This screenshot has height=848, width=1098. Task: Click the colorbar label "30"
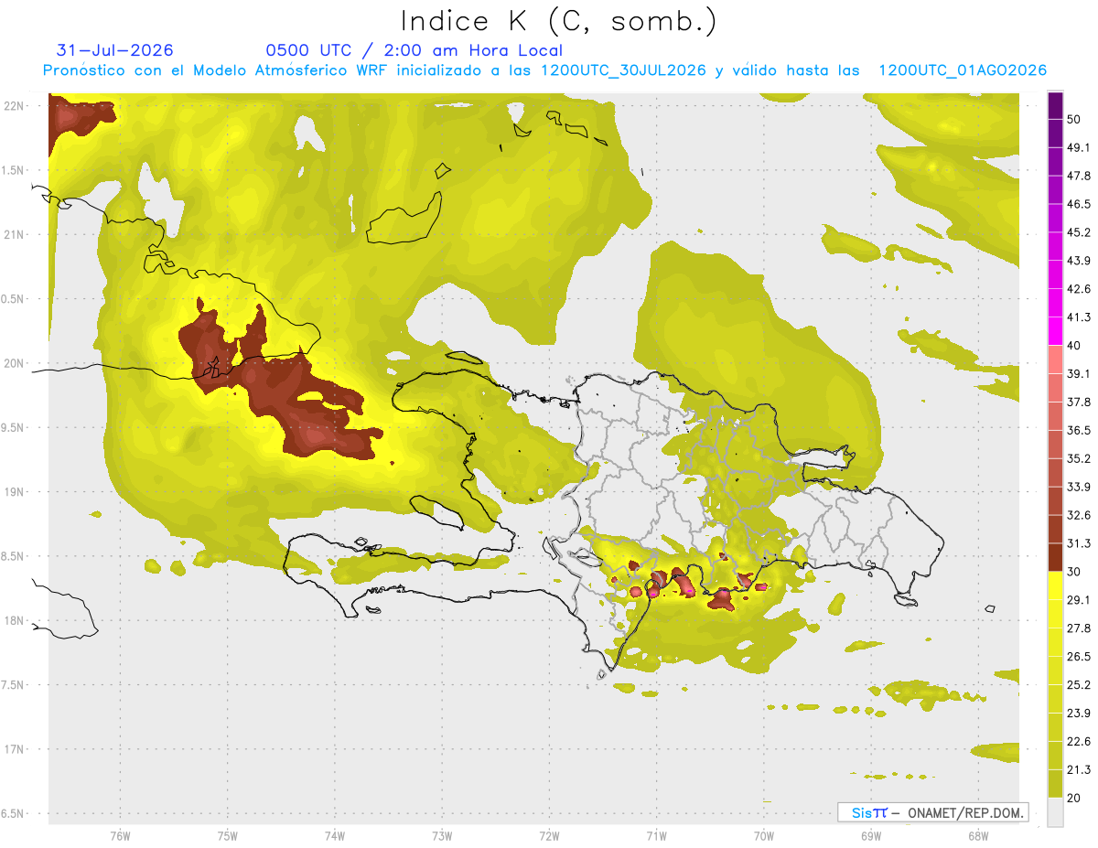1075,572
